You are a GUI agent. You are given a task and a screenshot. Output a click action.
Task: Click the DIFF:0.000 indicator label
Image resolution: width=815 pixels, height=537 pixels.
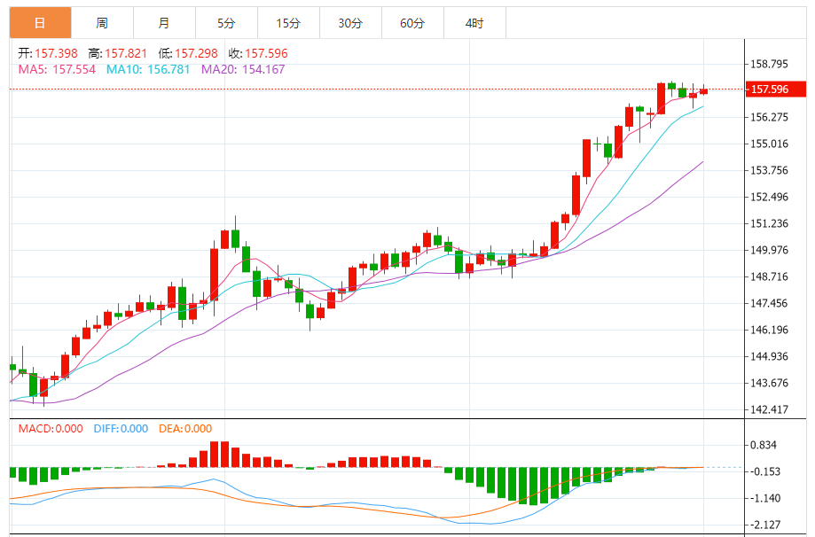121,429
